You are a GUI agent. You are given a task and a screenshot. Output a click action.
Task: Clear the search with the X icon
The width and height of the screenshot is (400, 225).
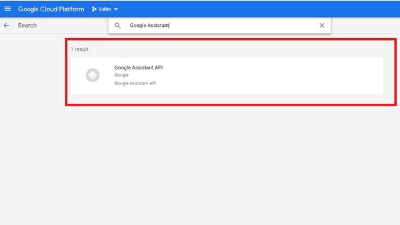click(x=322, y=25)
